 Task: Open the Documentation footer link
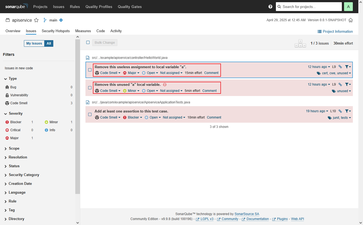point(257,219)
